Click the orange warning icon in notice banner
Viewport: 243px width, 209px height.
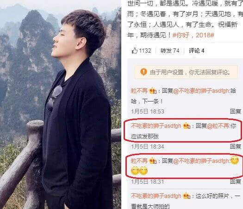click(143, 72)
